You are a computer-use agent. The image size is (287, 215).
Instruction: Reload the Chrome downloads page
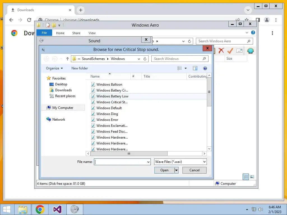click(29, 20)
